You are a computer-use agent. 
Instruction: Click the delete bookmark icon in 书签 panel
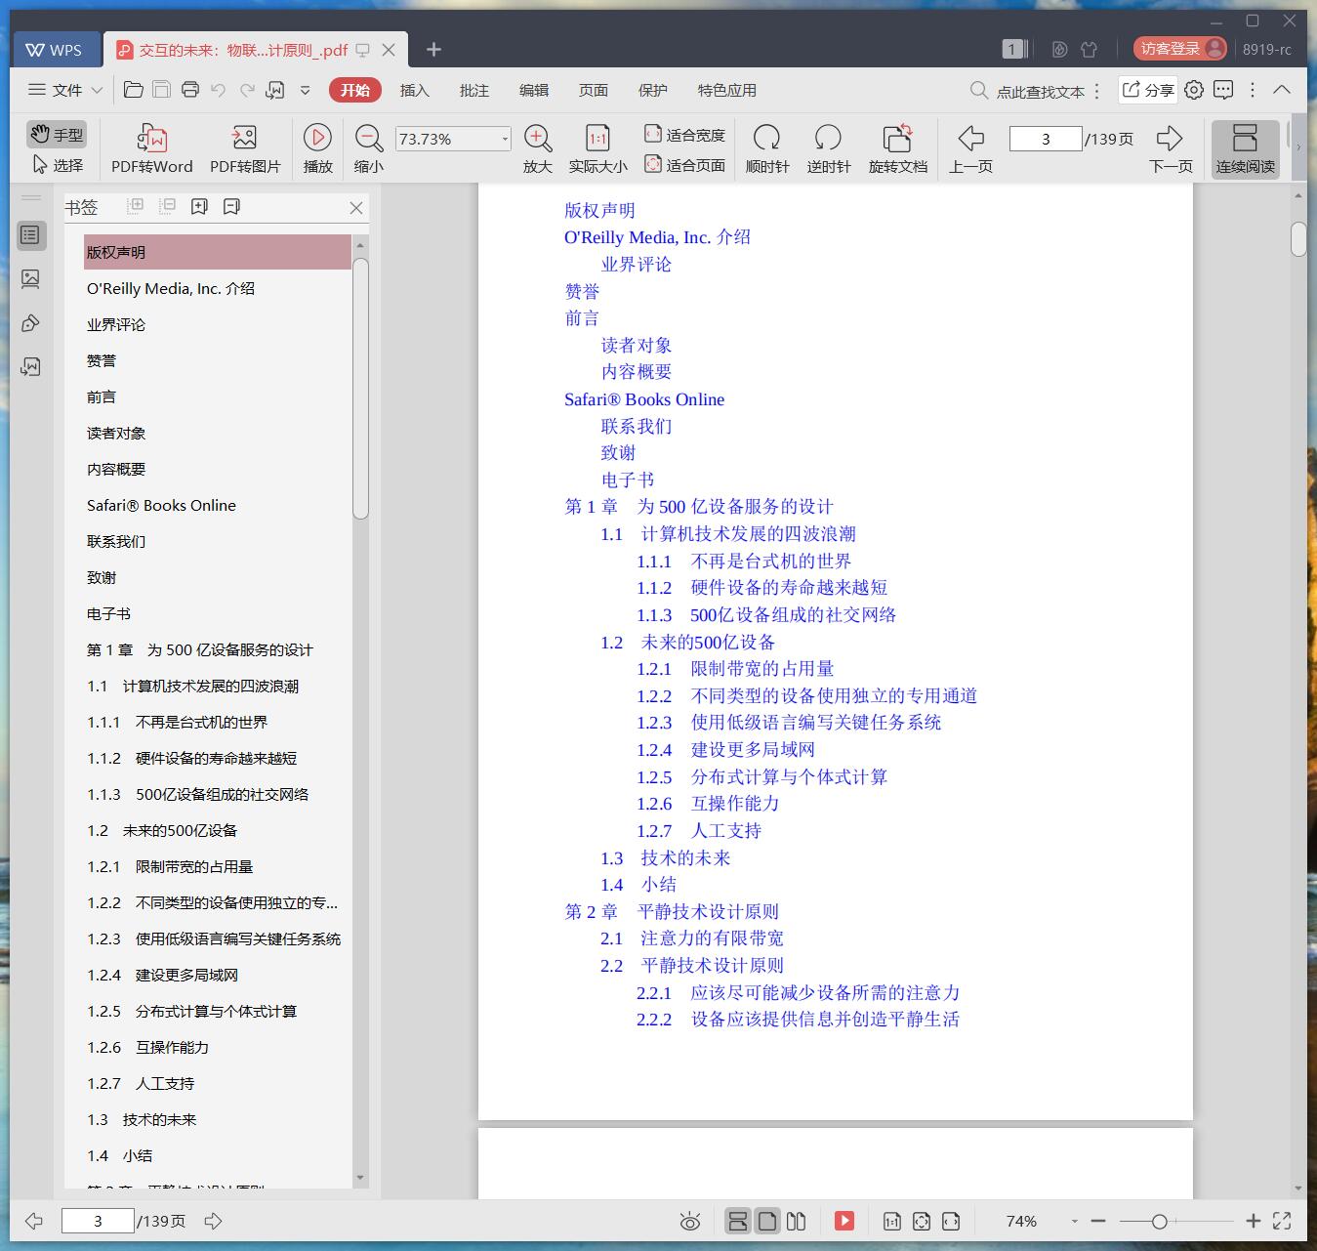pos(231,207)
